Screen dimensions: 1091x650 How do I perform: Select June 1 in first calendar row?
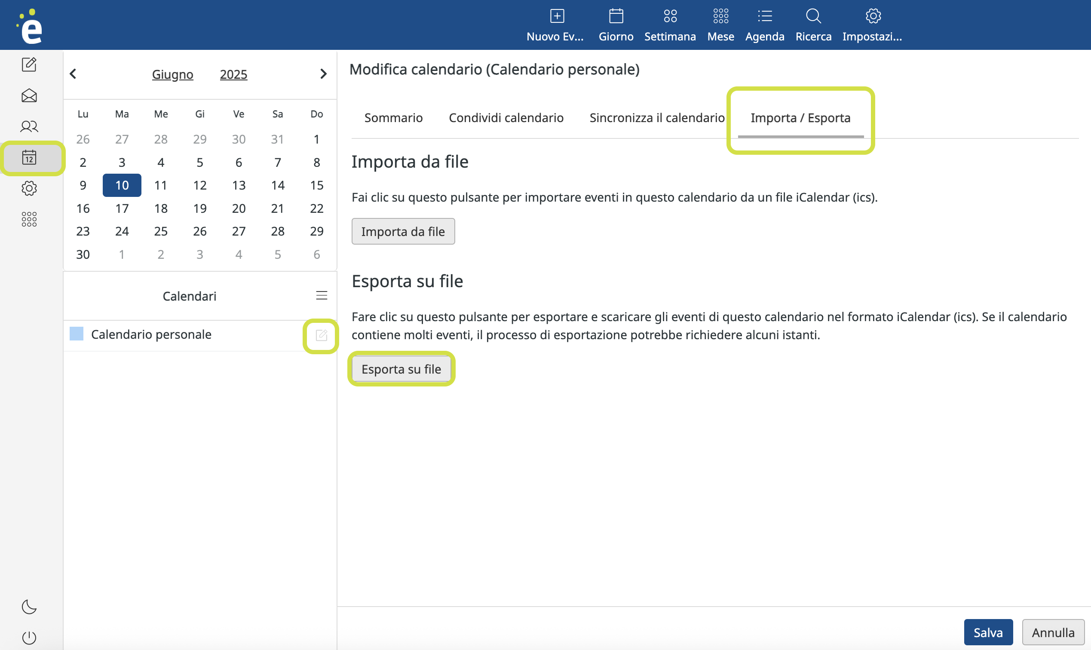tap(317, 139)
